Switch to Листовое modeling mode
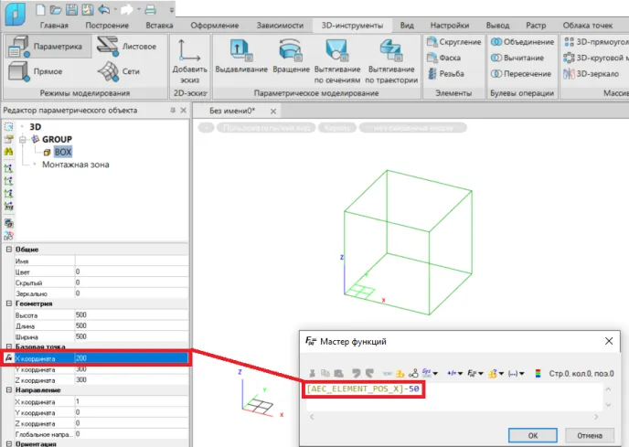The width and height of the screenshot is (629, 447). [x=126, y=45]
